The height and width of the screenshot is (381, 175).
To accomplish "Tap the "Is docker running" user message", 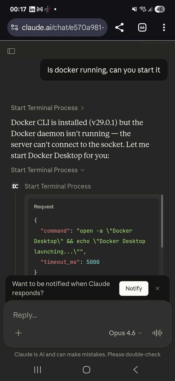I will 104,70.
